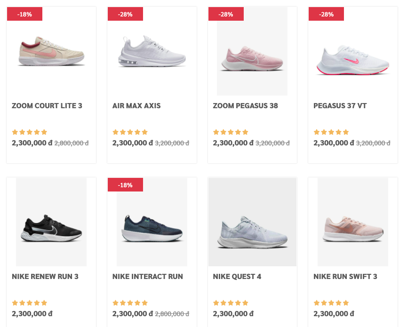This screenshot has width=399, height=327.
Task: Click the -28% discount badge on Air Max Axis
Action: (125, 14)
